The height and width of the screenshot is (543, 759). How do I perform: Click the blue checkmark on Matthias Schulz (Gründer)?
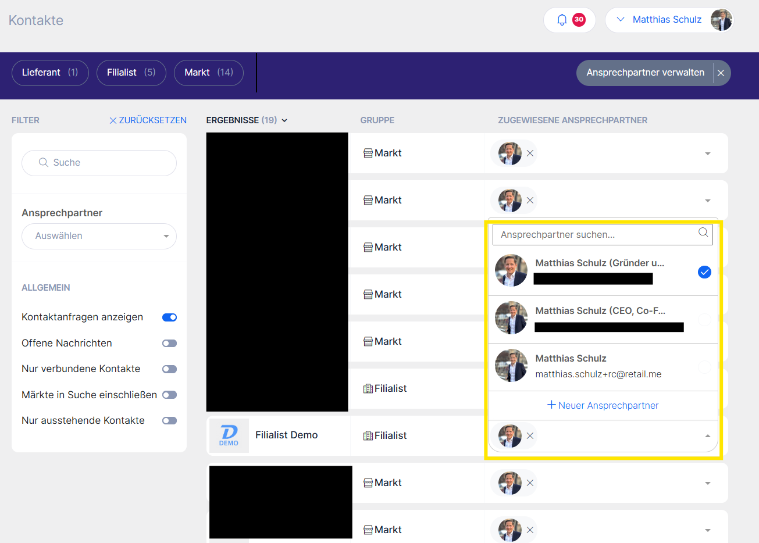point(704,272)
